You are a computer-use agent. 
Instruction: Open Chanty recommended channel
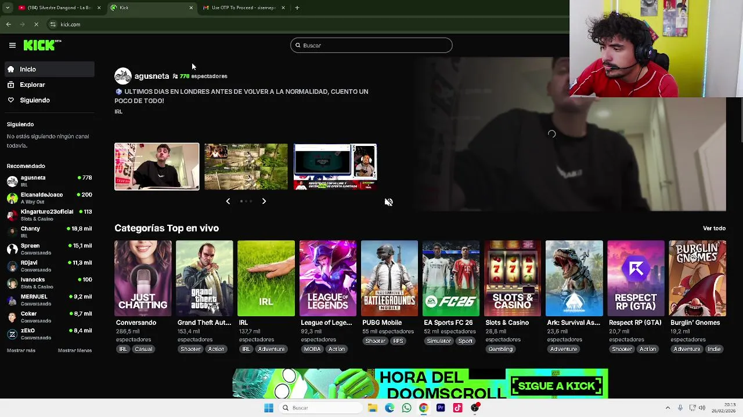[49, 232]
